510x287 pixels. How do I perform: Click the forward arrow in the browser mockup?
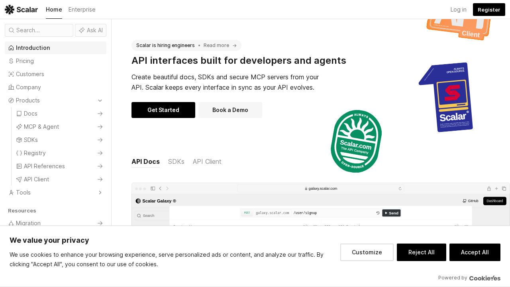point(167,189)
